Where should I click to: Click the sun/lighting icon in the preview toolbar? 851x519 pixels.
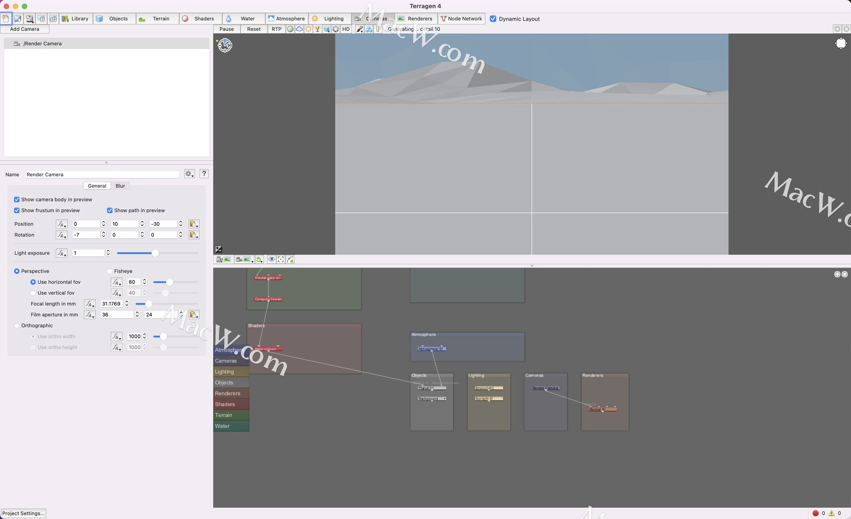(308, 29)
